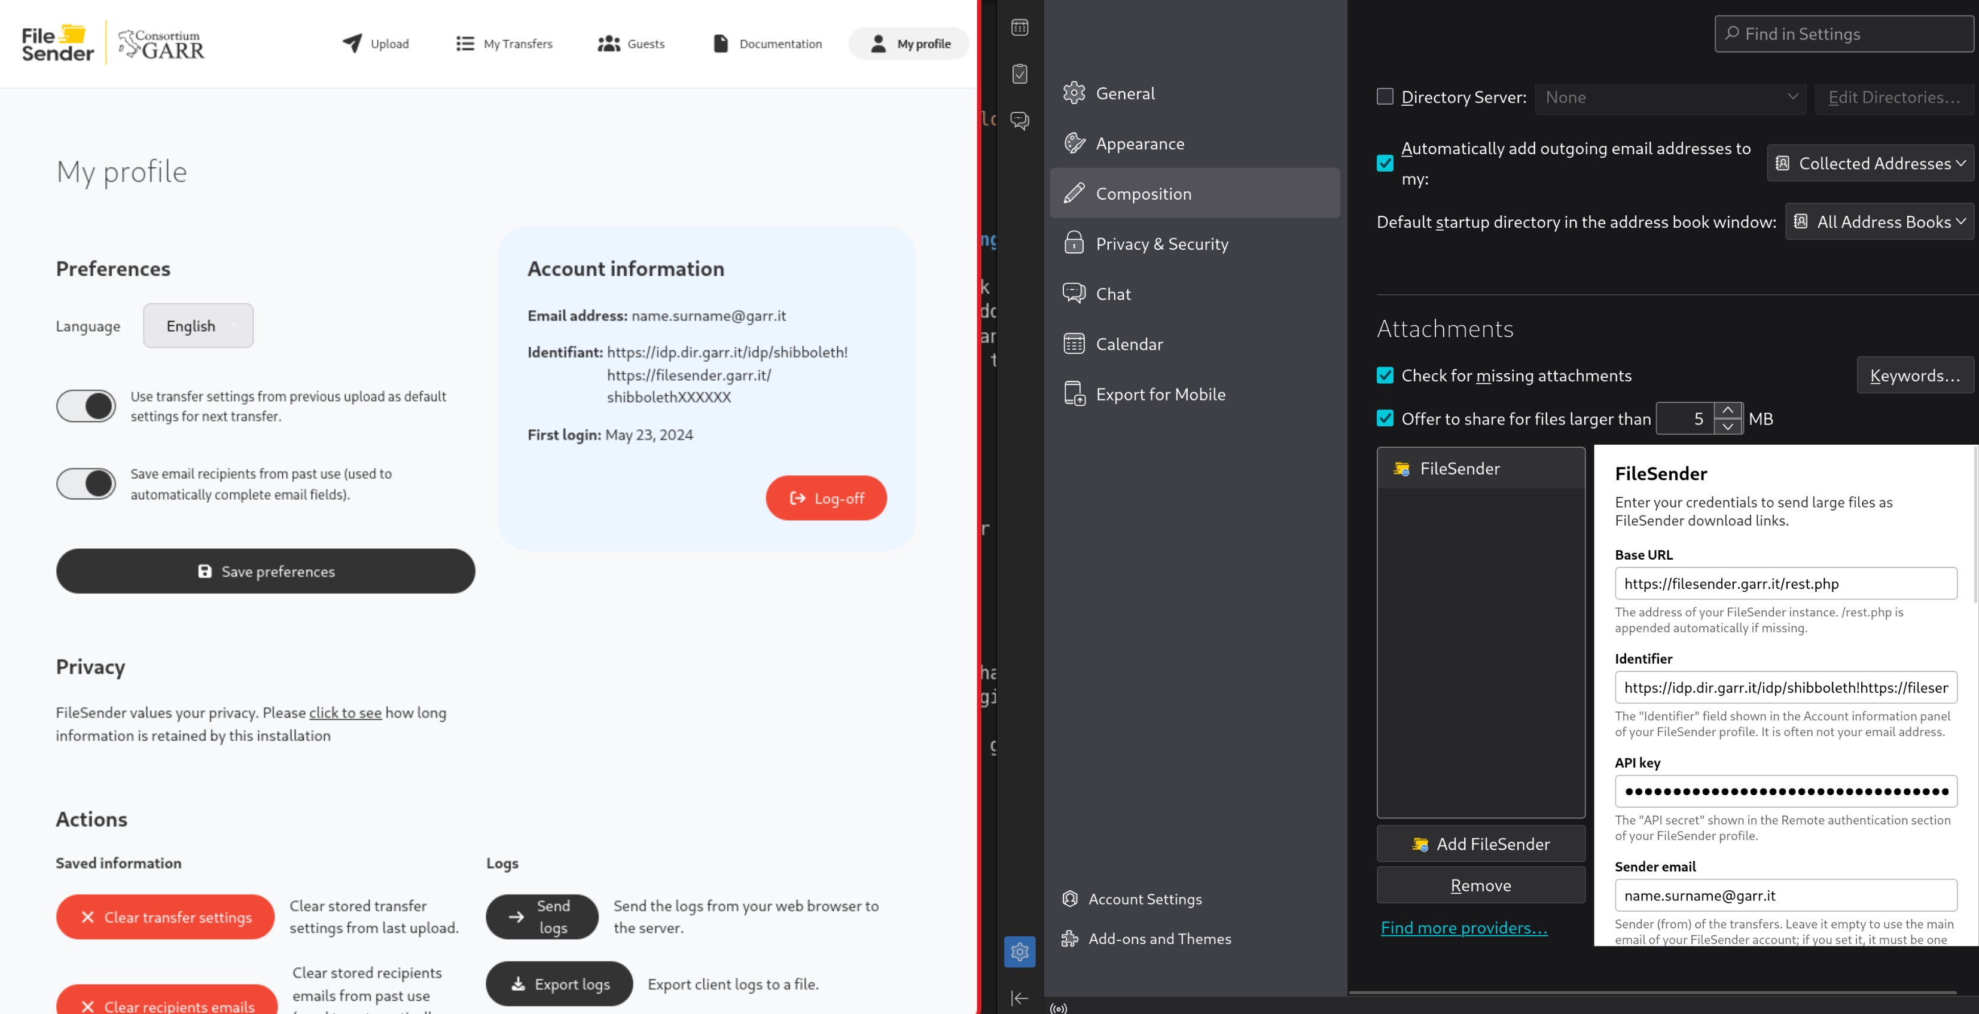Click the Documentation page icon

(720, 44)
